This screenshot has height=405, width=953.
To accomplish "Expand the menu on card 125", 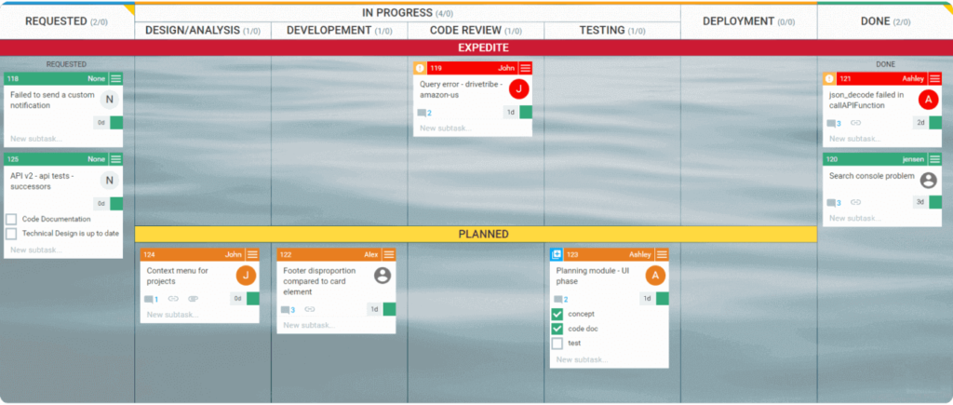I will pos(116,159).
